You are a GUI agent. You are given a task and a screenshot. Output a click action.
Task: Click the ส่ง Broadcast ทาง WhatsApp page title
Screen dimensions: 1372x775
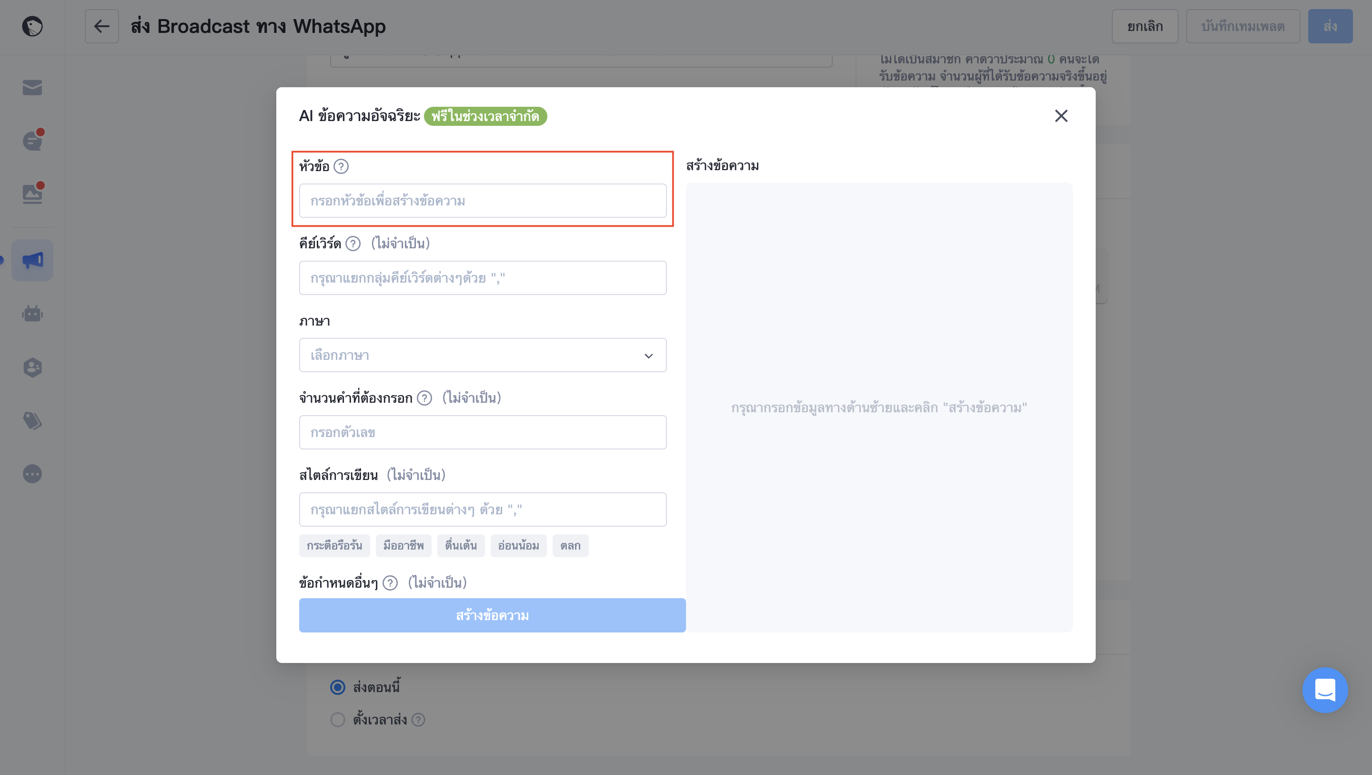pyautogui.click(x=258, y=26)
